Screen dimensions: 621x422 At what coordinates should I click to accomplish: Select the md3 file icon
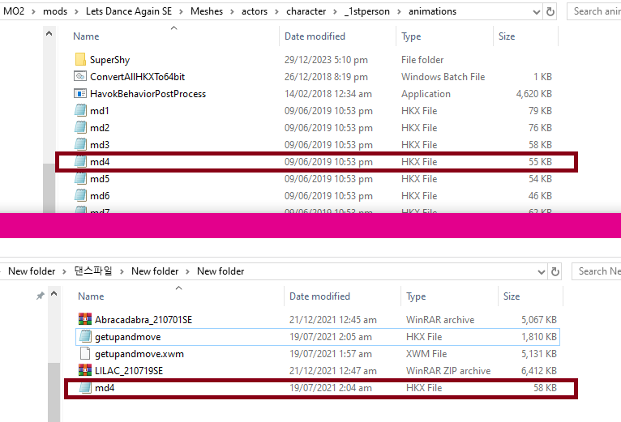pos(80,144)
